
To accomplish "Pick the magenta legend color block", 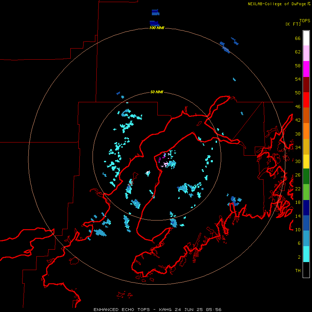I will coord(306,69).
